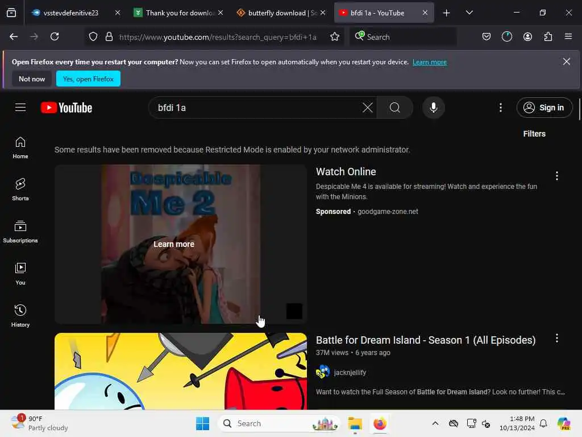Reload the current page

pyautogui.click(x=55, y=36)
